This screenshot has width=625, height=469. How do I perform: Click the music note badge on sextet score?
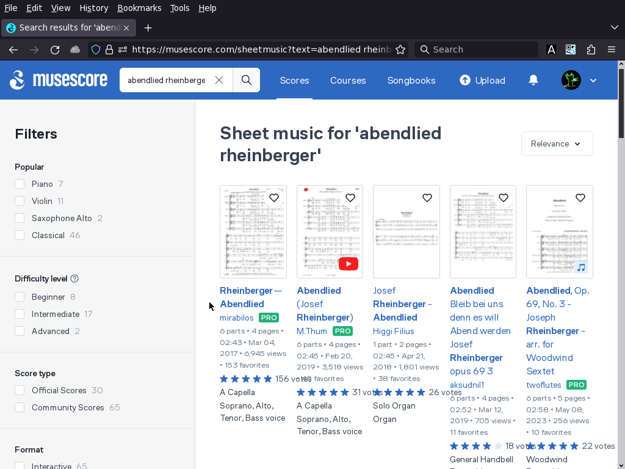click(582, 267)
